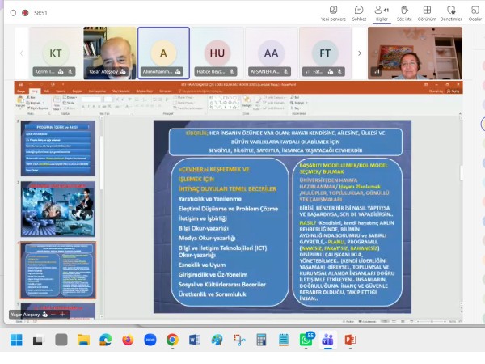
Task: Click Bul find in ribbon
Action: coord(295,98)
